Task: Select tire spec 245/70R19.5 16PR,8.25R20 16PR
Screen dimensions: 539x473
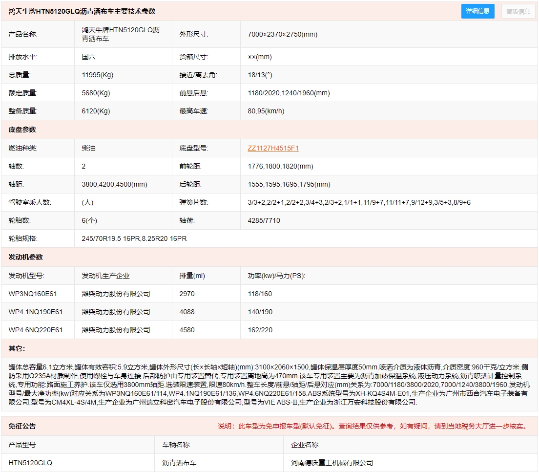Action: point(134,238)
